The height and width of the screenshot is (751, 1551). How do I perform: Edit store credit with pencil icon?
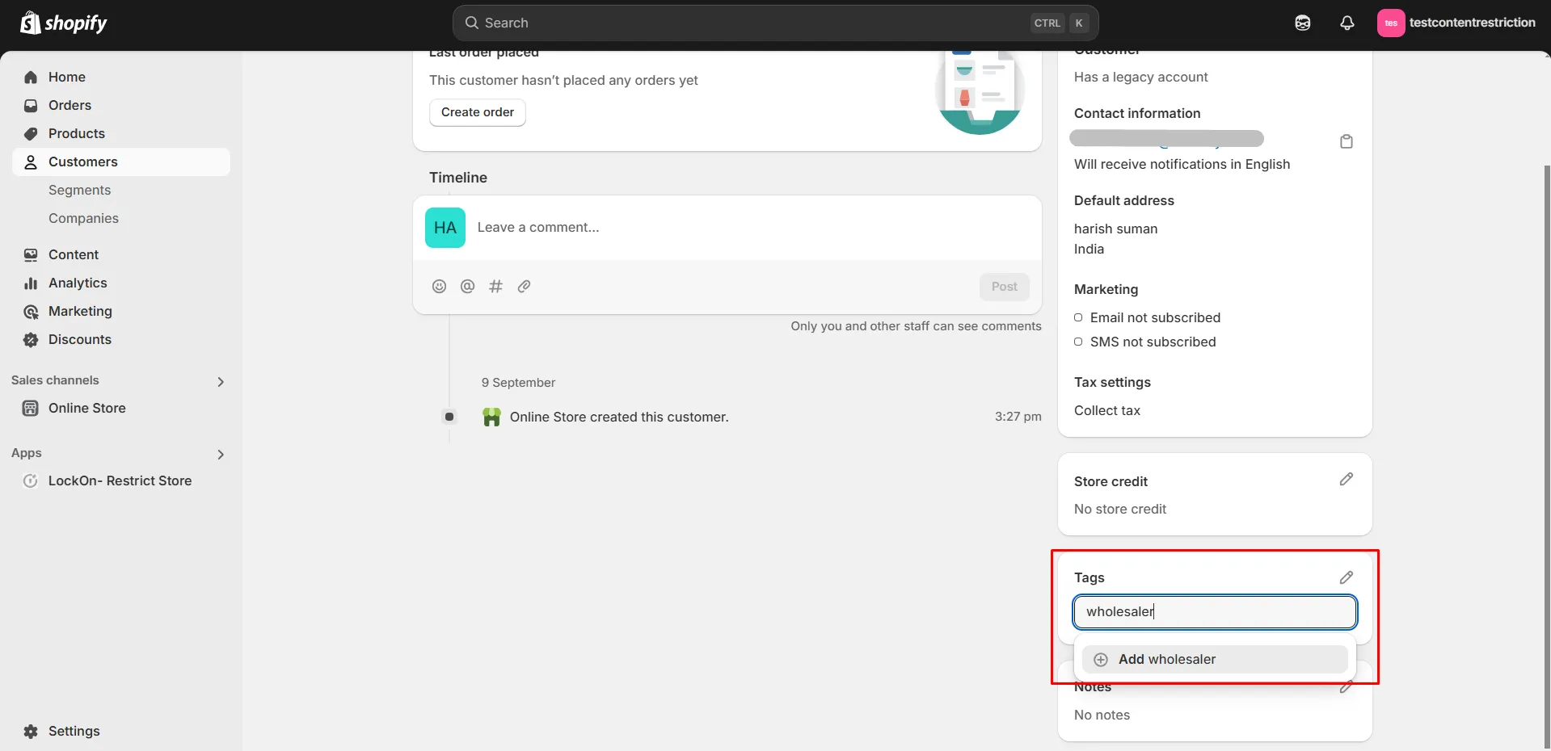pyautogui.click(x=1346, y=480)
